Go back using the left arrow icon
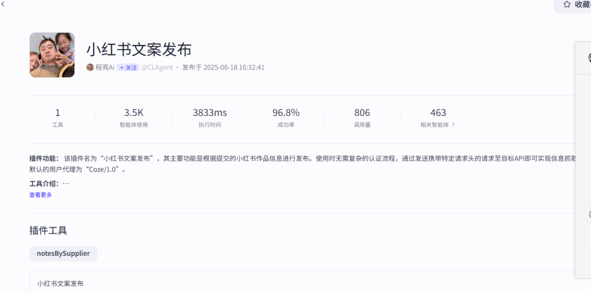 3,4
